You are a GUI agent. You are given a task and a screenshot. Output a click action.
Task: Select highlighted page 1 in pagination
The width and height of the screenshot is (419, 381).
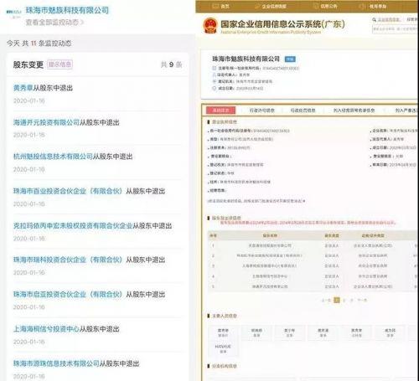click(x=337, y=301)
